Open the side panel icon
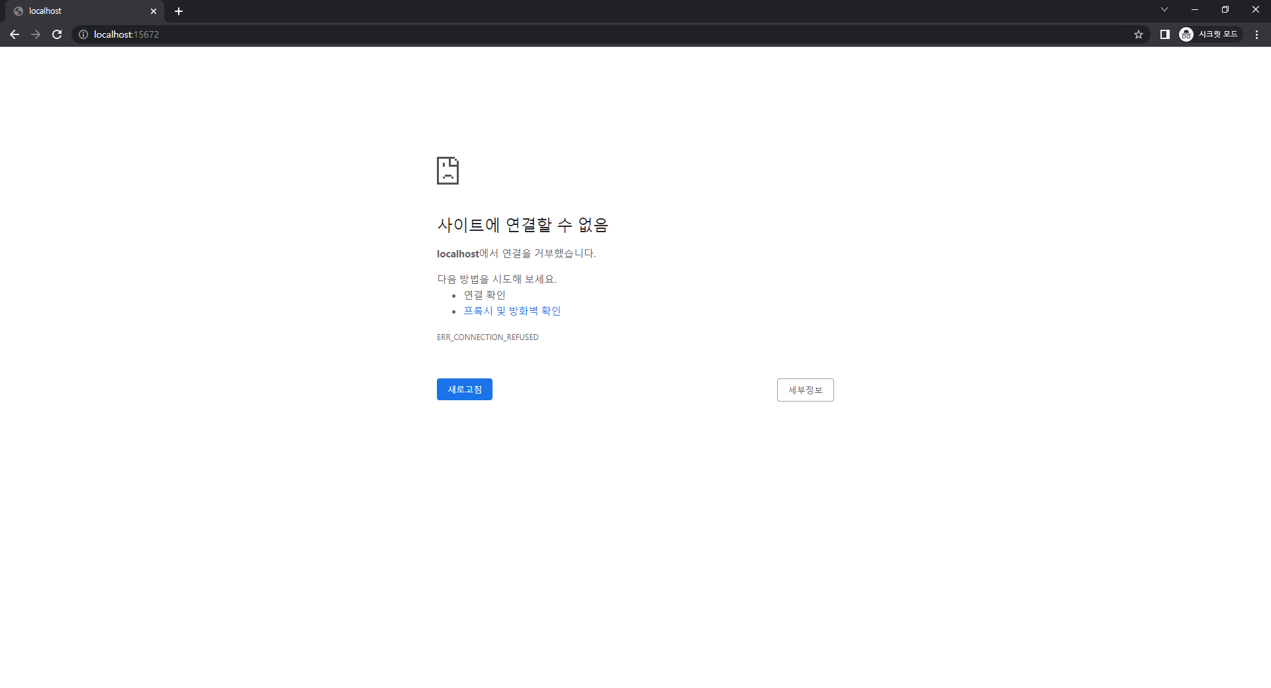Viewport: 1271px width, 688px height. pos(1165,34)
